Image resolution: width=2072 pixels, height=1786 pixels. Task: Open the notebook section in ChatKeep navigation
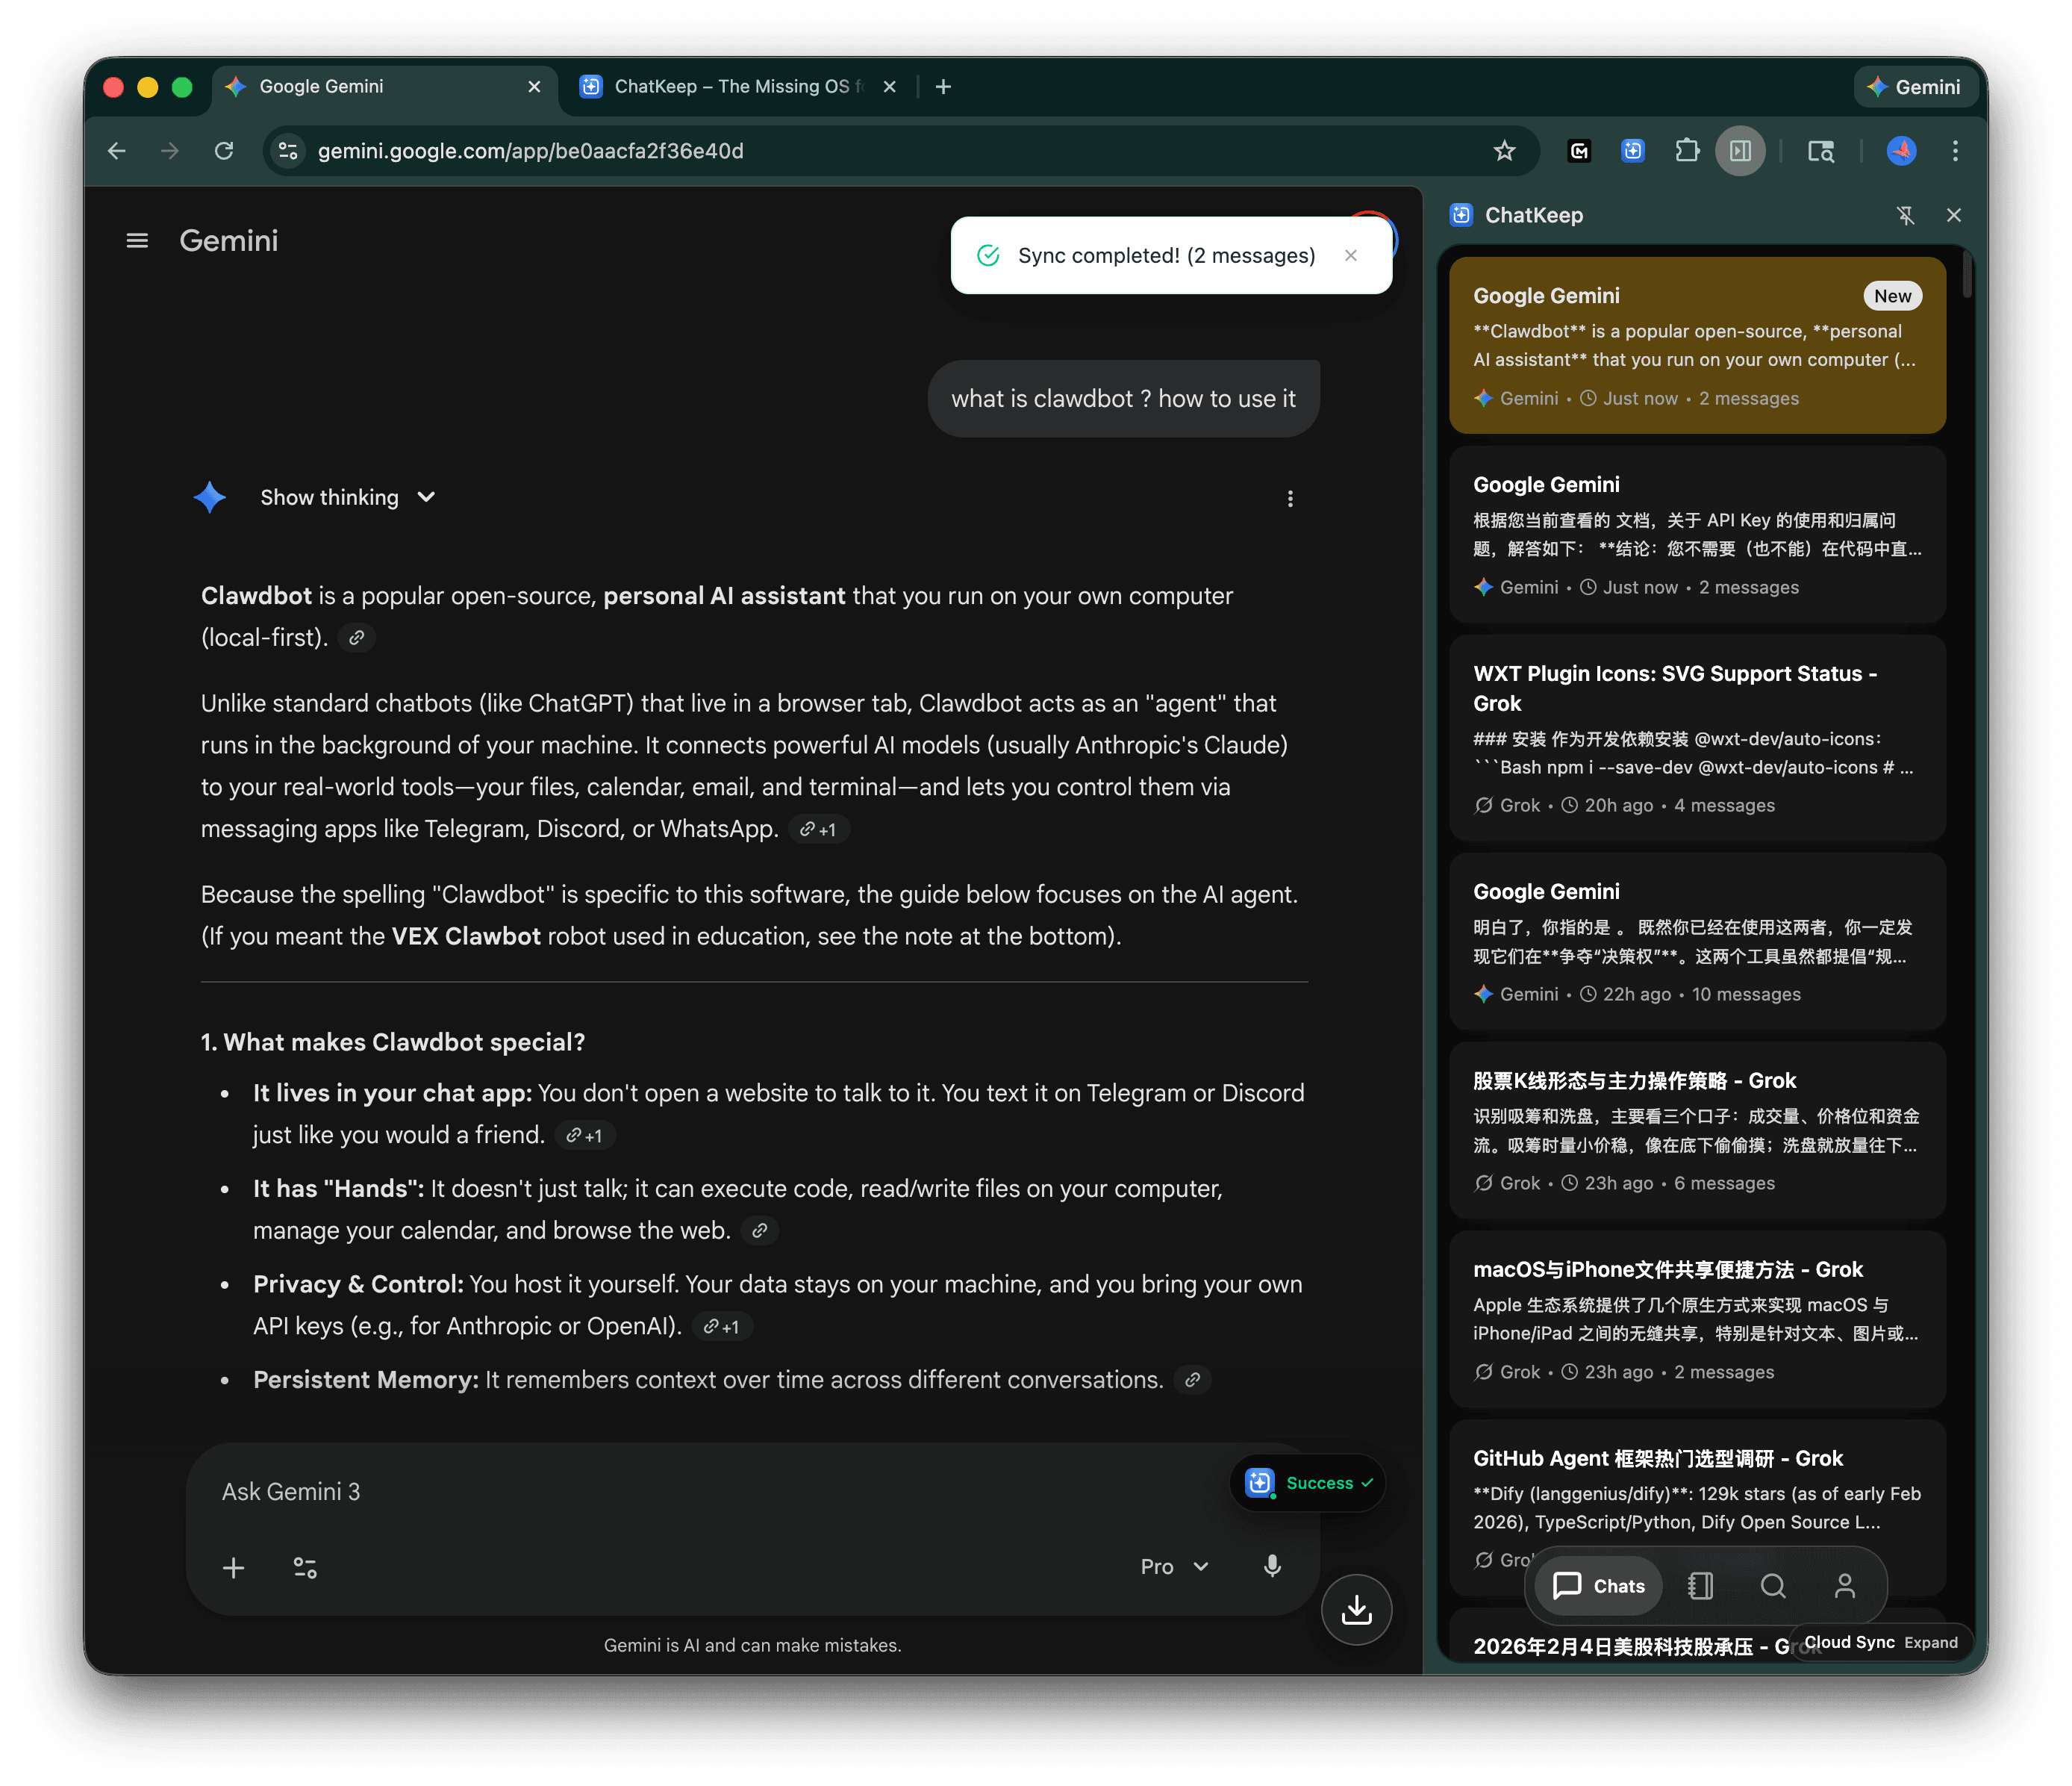[x=1700, y=1586]
